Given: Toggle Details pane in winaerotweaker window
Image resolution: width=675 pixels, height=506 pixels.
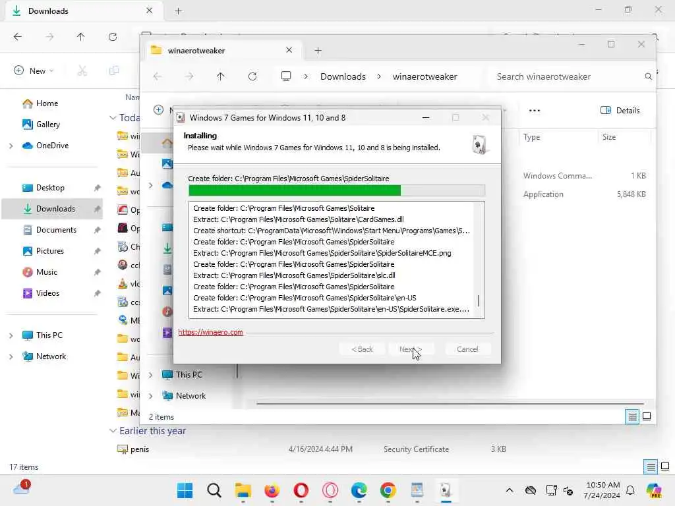Looking at the screenshot, I should point(620,111).
